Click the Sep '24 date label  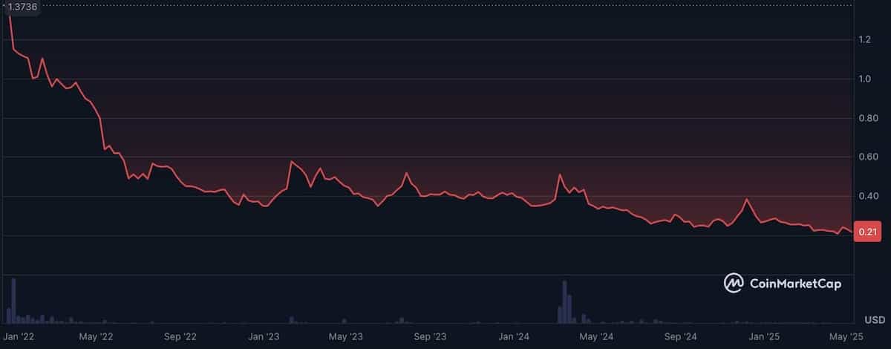tap(680, 336)
